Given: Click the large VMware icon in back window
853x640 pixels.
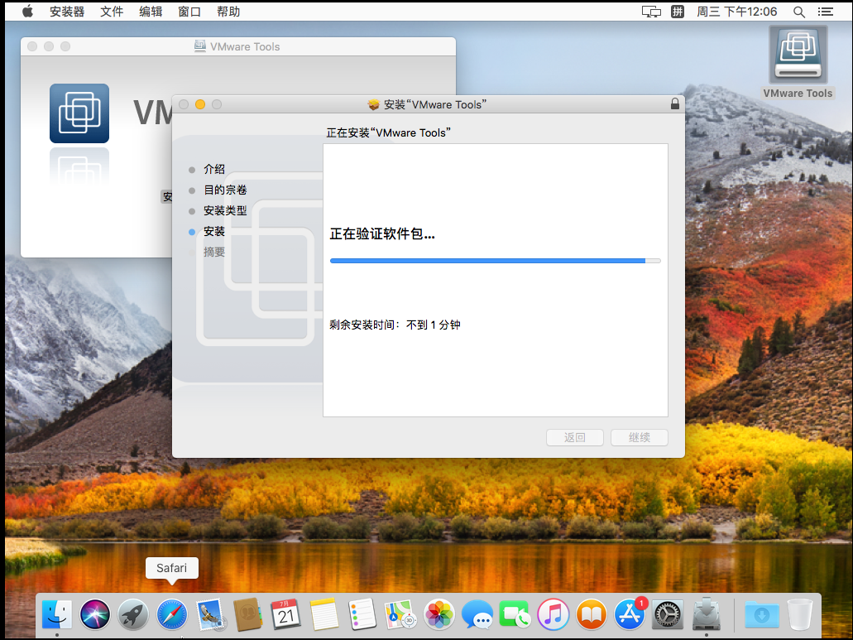Looking at the screenshot, I should 79,113.
